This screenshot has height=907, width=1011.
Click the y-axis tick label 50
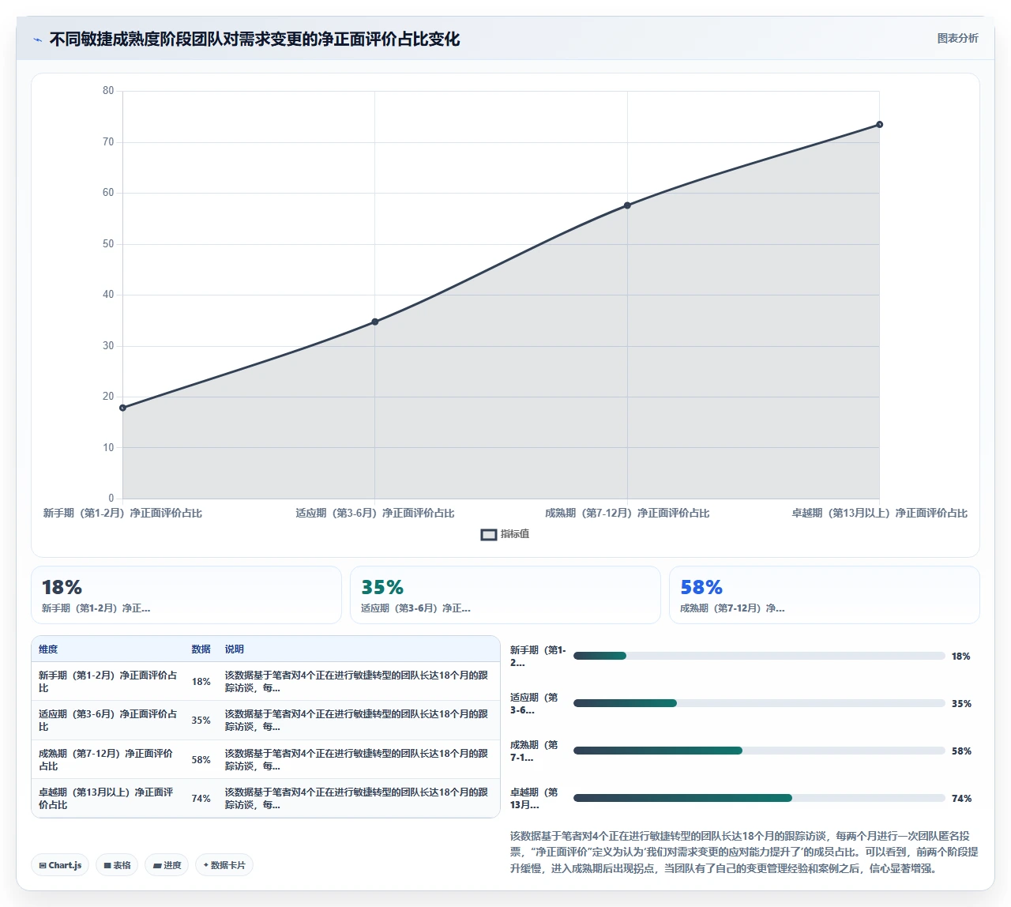click(108, 244)
